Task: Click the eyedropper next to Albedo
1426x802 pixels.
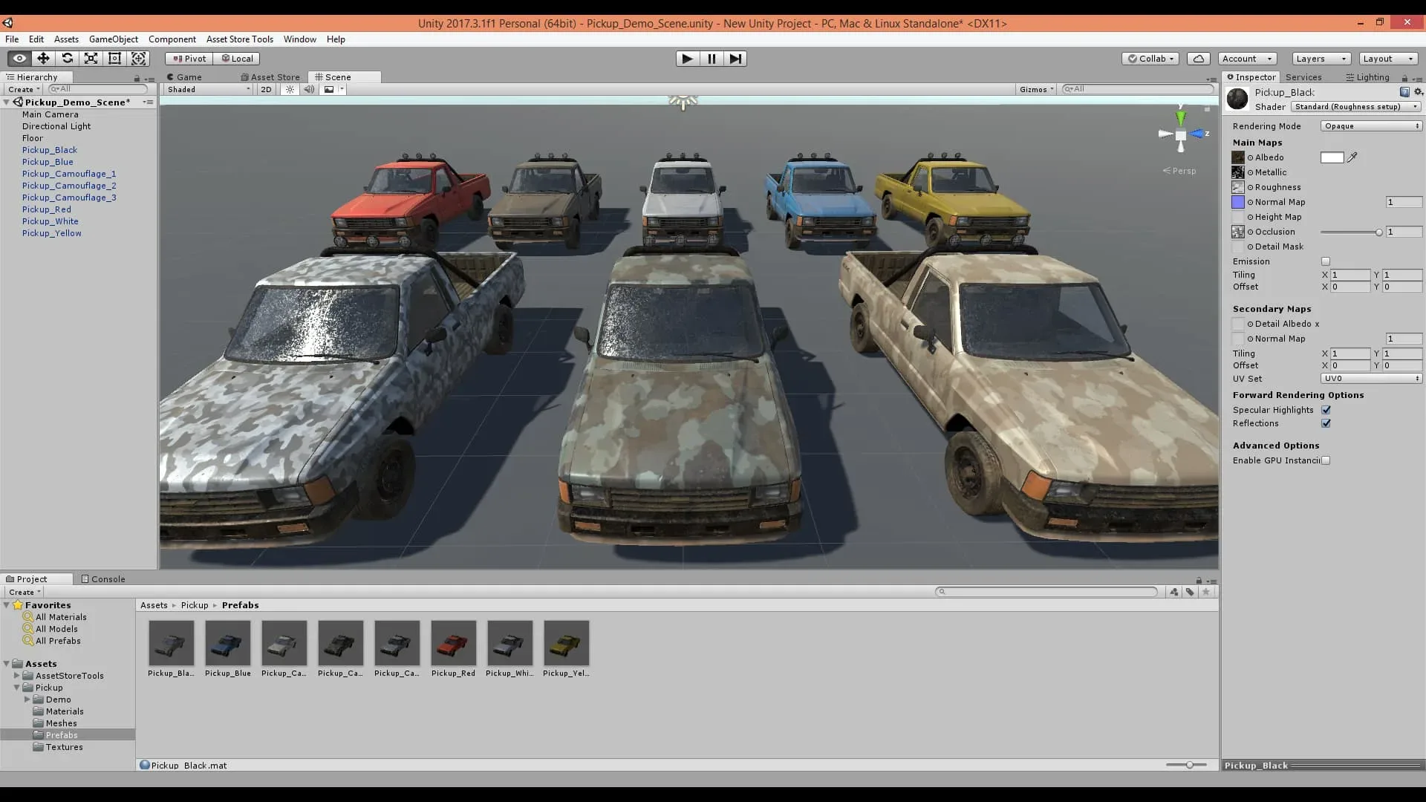Action: click(1352, 157)
